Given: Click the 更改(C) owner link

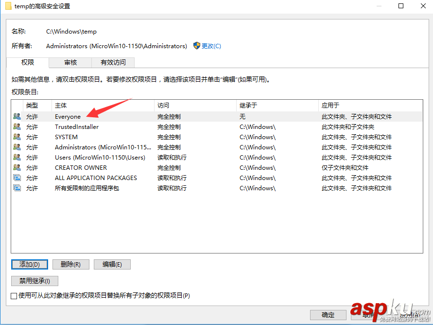Looking at the screenshot, I should 211,46.
